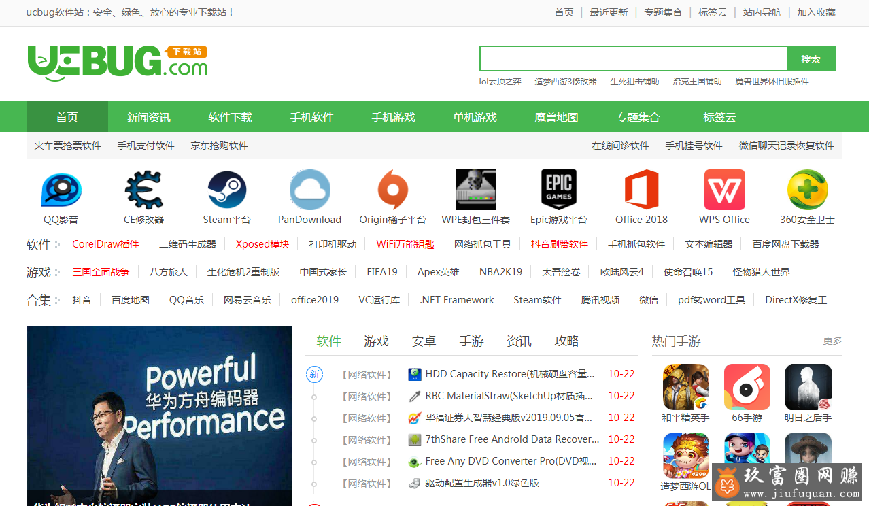Open the Huawei Powerful Performance banner image

pos(159,416)
